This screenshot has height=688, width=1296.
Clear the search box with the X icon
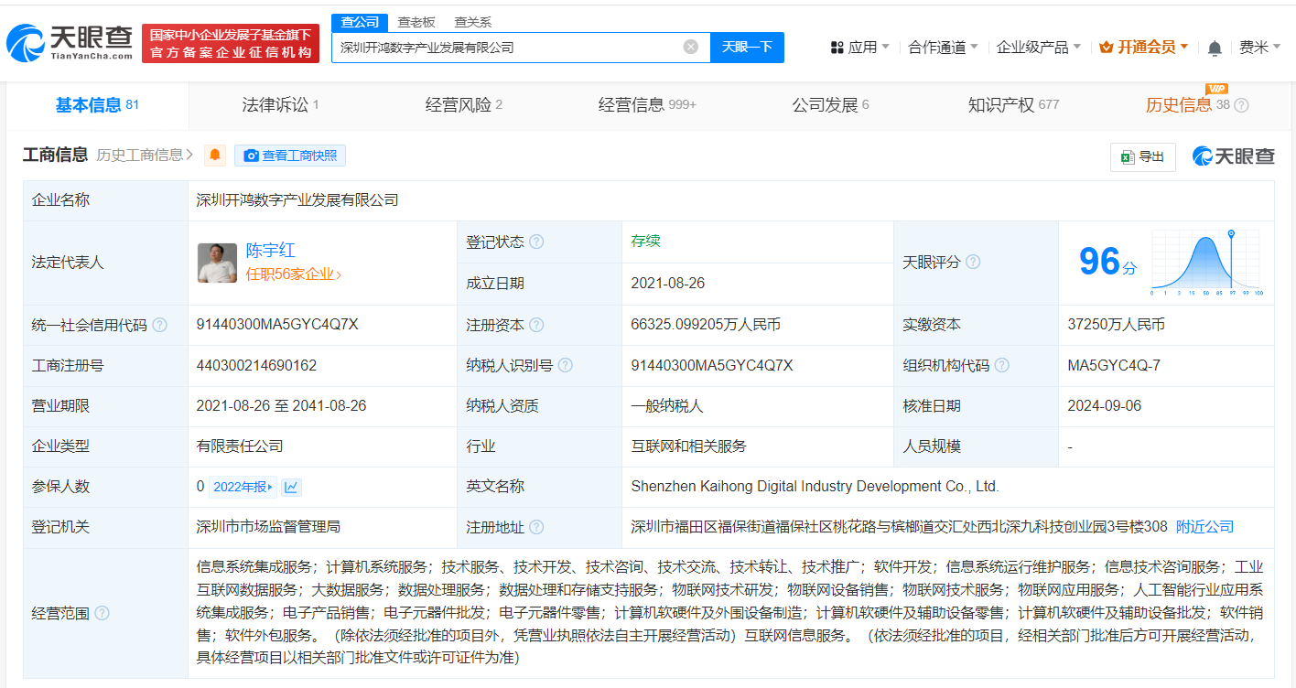tap(691, 47)
